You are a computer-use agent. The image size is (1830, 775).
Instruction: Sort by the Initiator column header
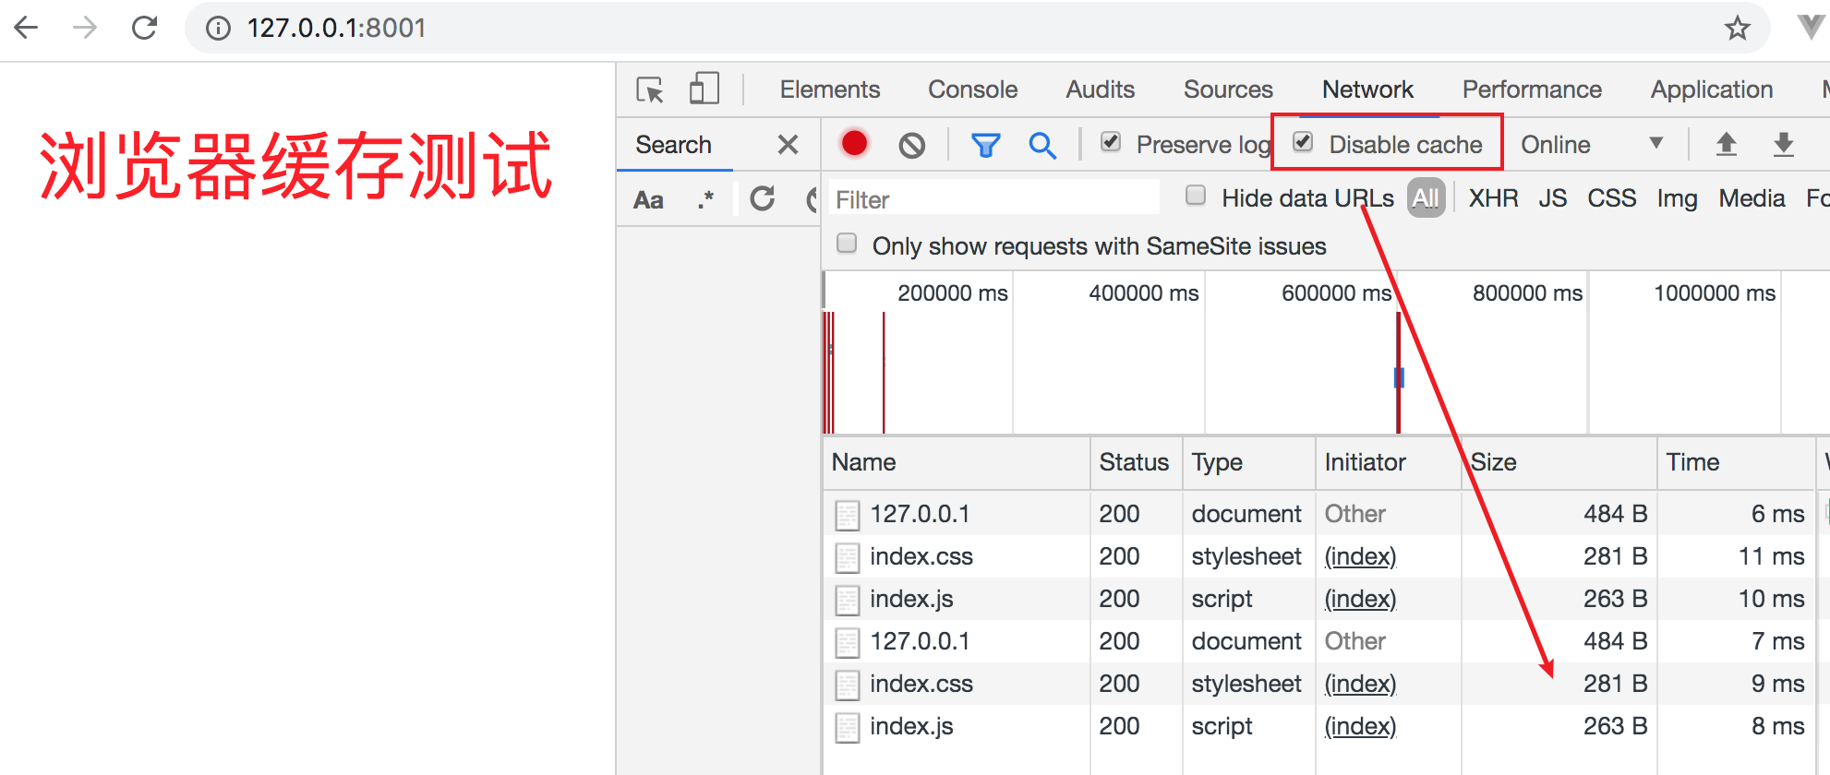point(1388,462)
